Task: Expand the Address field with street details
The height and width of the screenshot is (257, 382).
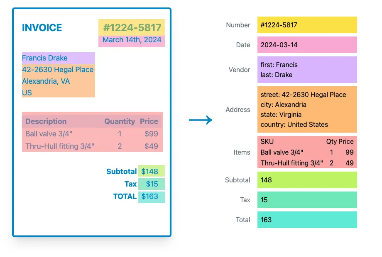Action: coord(307,109)
